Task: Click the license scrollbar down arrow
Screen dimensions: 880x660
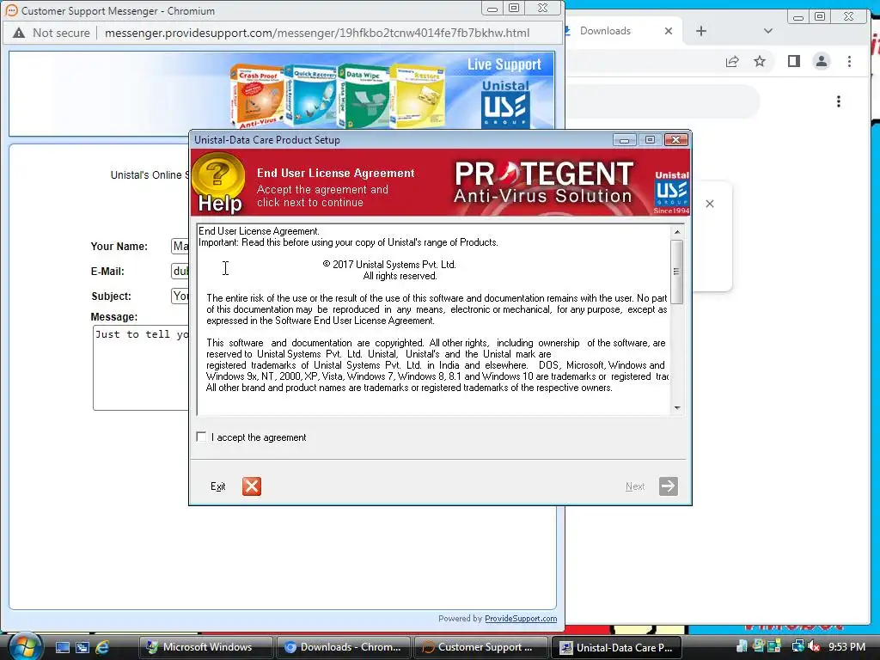Action: [x=677, y=408]
